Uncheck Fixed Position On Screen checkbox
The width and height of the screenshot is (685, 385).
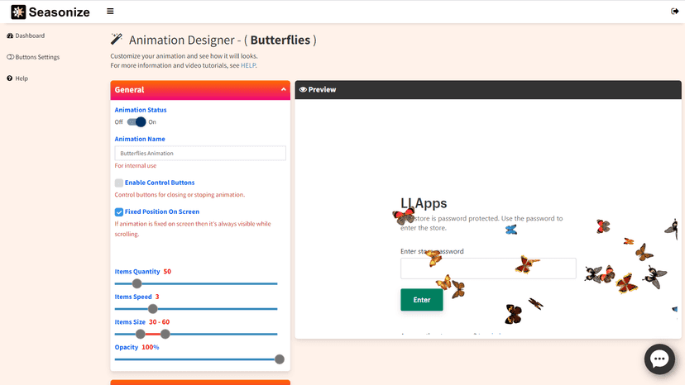point(119,212)
